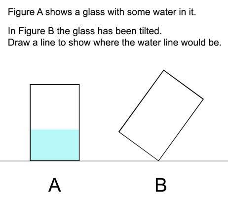This screenshot has height=198, width=228.
Task: Click the water surface line in glass A
Action: 55,130
